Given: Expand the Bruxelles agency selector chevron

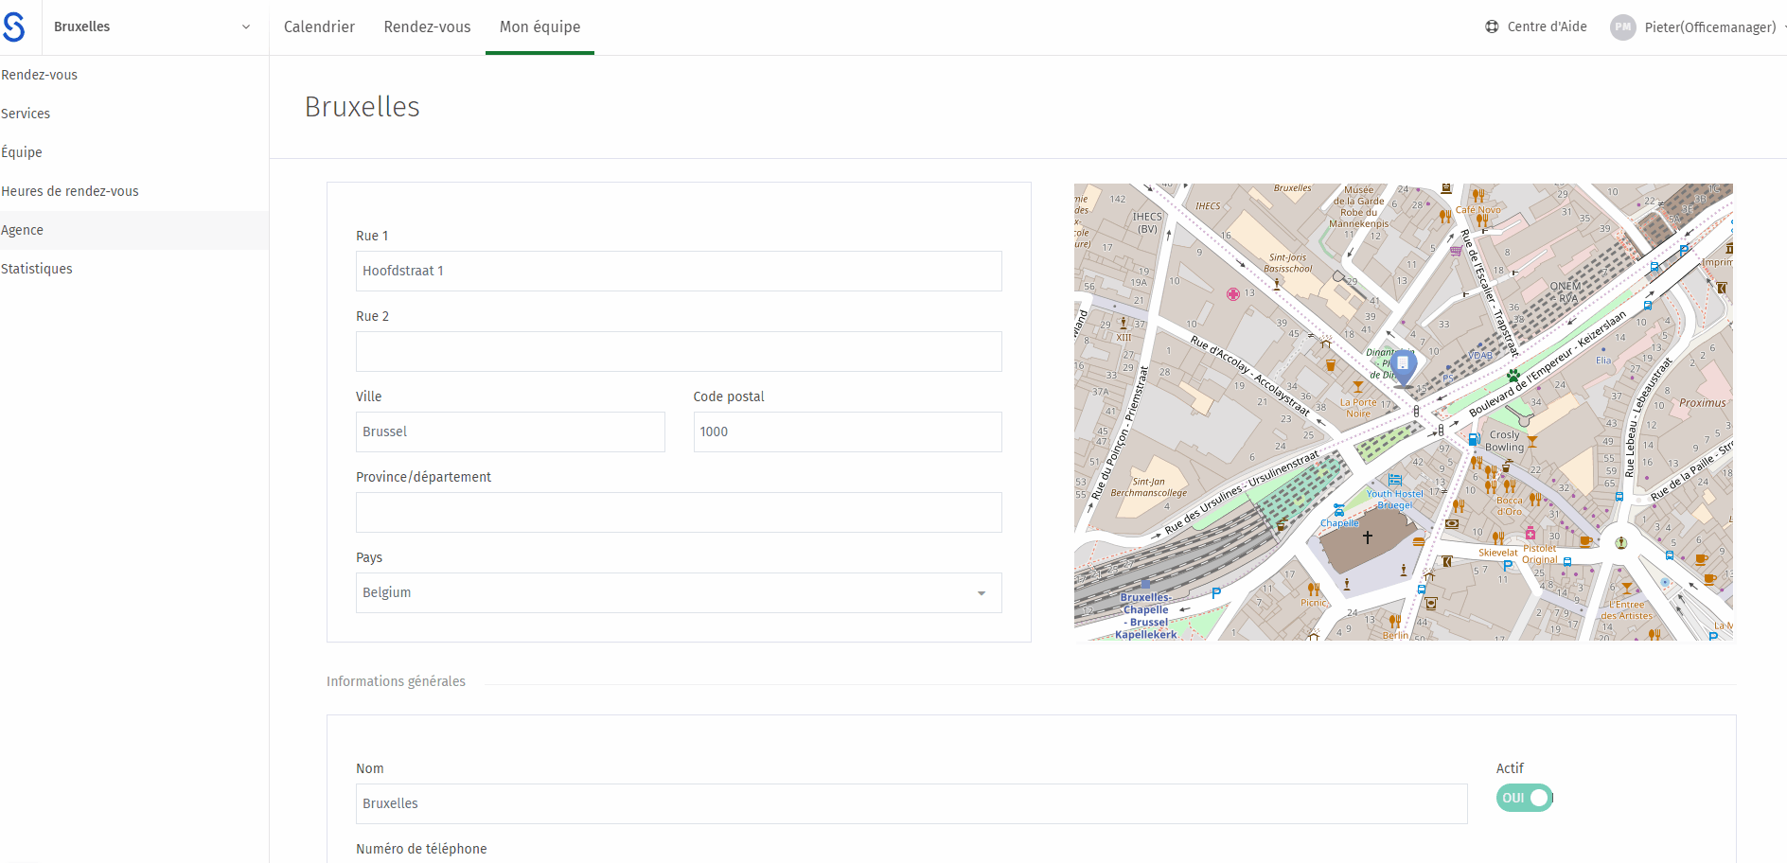Looking at the screenshot, I should 246,26.
